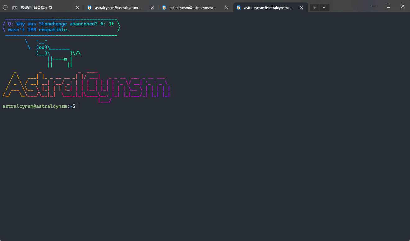Click the Command Prompt icon on the first tab

15,8
